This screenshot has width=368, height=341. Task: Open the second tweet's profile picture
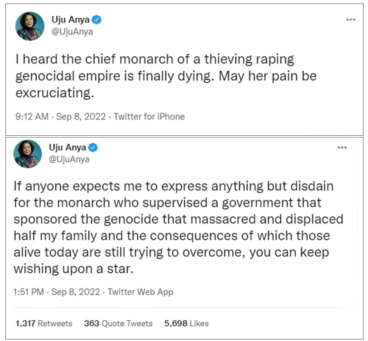pyautogui.click(x=28, y=154)
